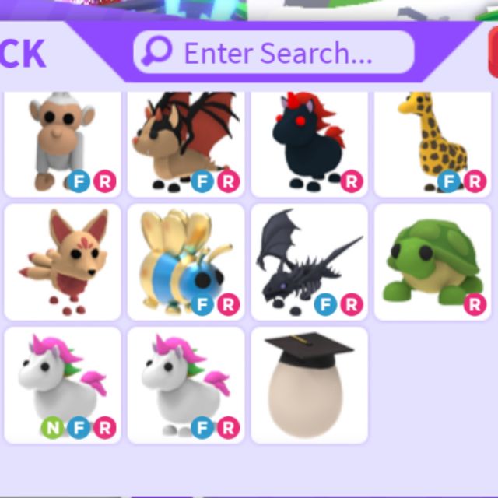Click the blue F badge on giraffe

click(x=449, y=181)
